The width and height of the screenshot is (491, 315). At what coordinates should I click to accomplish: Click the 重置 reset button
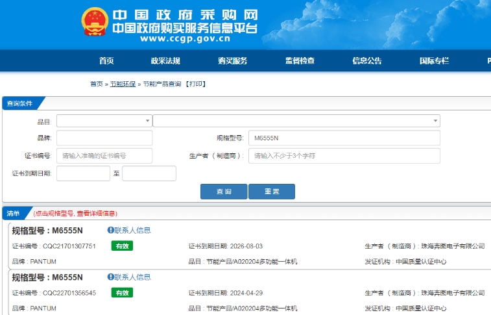[x=272, y=192]
